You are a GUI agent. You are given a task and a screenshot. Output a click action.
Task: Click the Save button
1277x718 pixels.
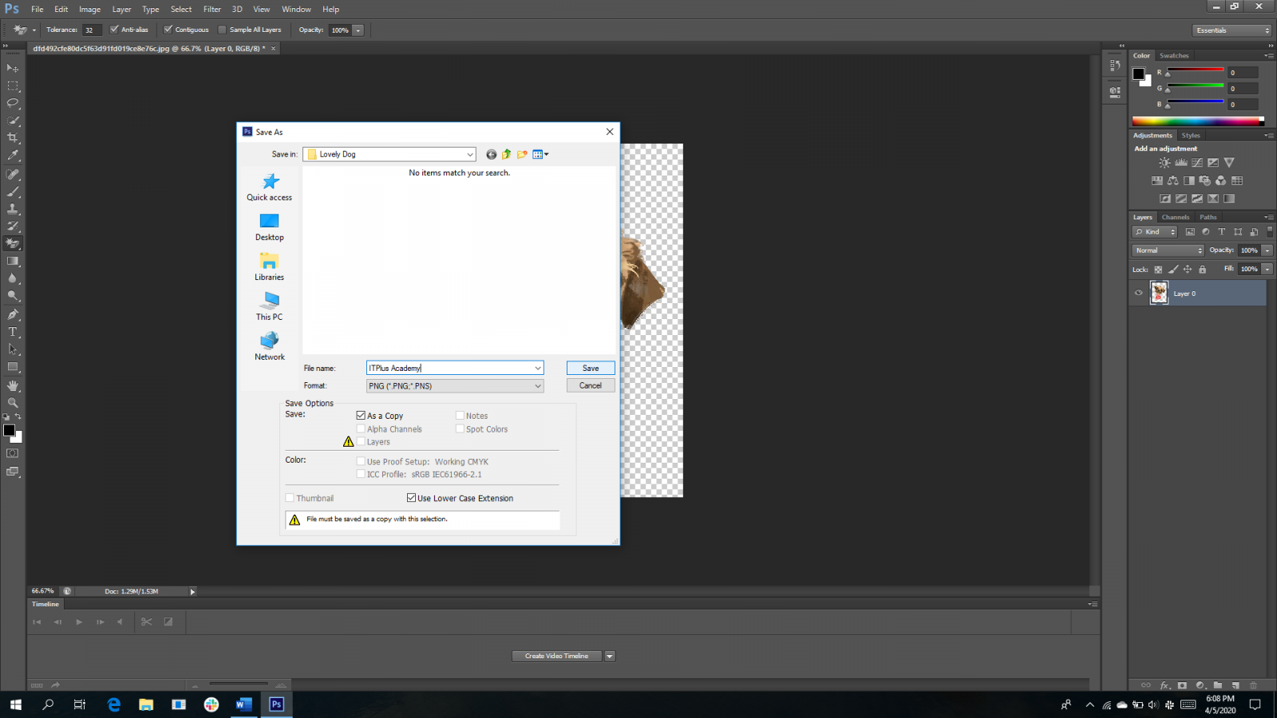[x=591, y=368]
